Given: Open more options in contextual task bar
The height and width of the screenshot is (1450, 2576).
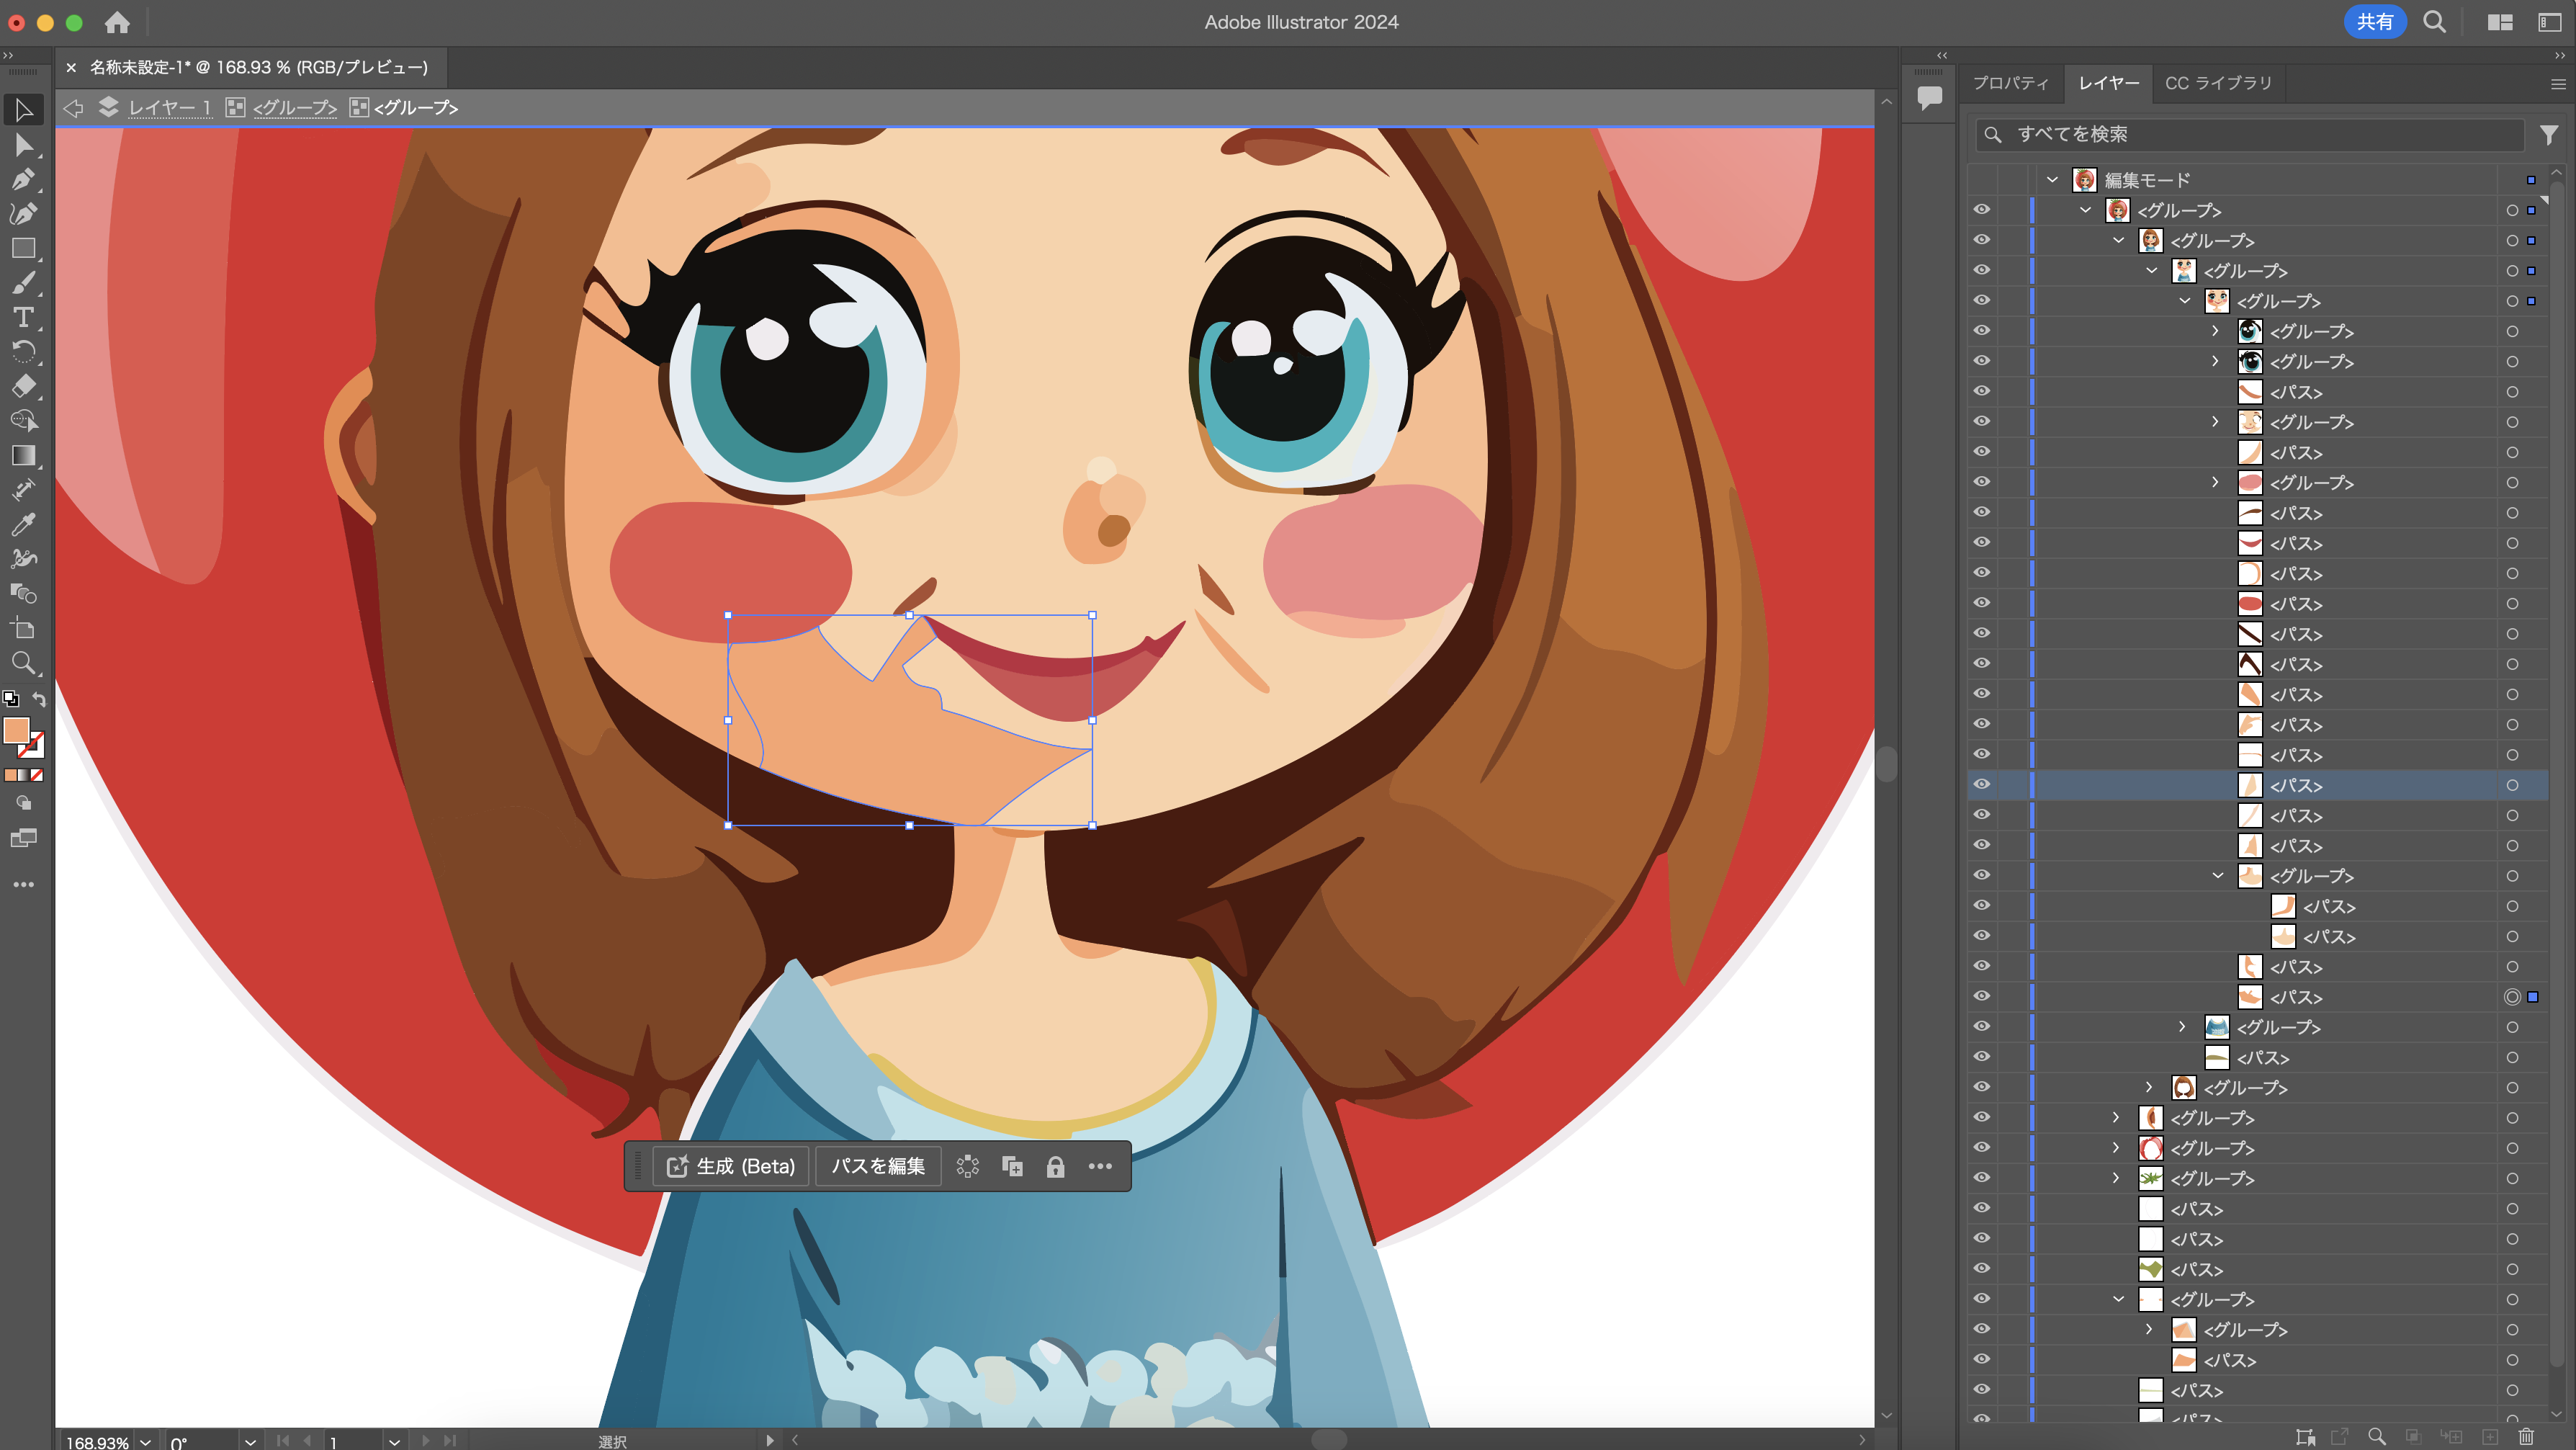Looking at the screenshot, I should pyautogui.click(x=1100, y=1166).
